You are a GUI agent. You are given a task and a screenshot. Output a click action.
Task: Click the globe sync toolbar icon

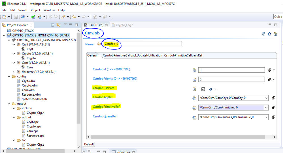tap(23, 17)
